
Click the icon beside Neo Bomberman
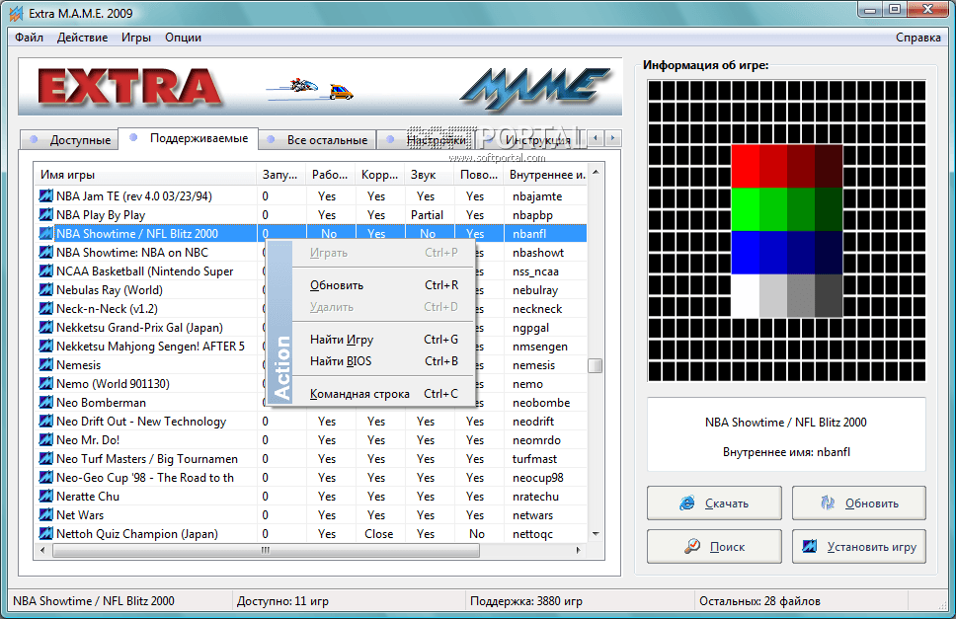(x=45, y=403)
